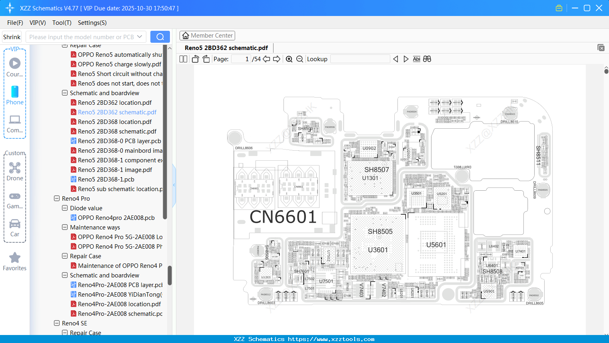609x343 pixels.
Task: Click the Member Center button
Action: [207, 35]
